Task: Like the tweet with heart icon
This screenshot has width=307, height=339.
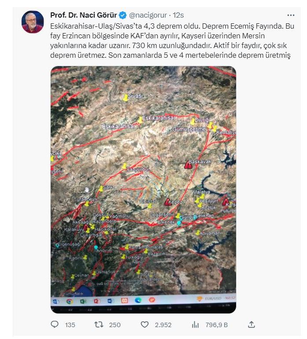Action: coord(144,324)
